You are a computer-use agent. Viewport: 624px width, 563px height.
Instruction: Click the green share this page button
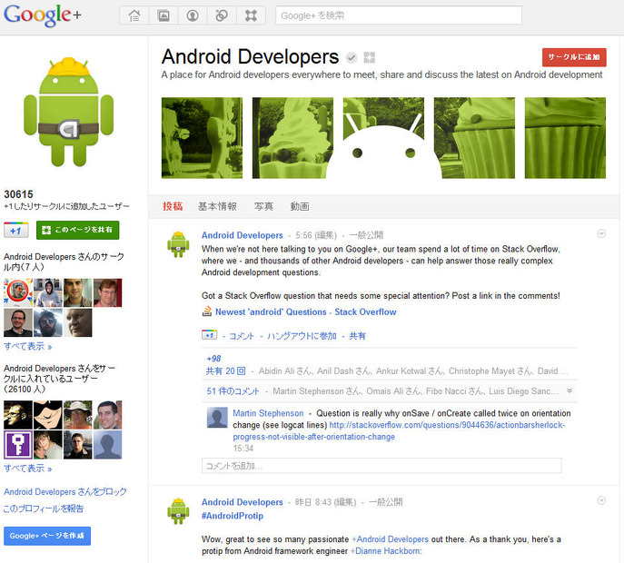[77, 230]
